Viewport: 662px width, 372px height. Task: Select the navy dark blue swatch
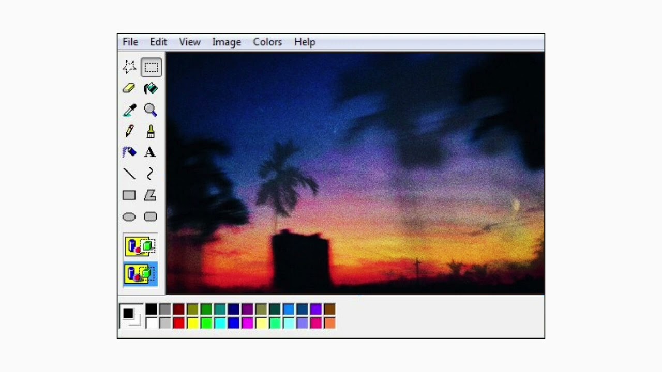(234, 309)
